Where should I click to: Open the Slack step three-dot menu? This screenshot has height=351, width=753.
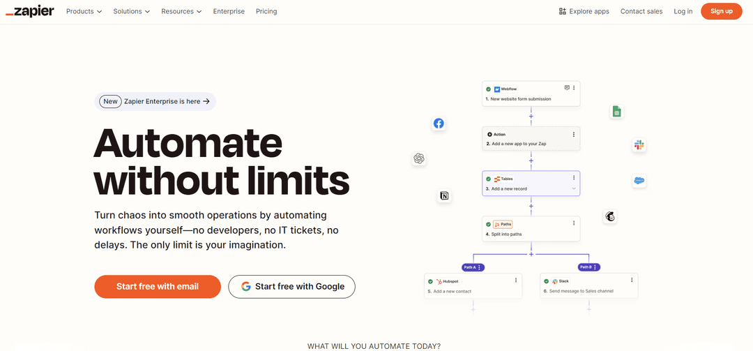coord(632,280)
